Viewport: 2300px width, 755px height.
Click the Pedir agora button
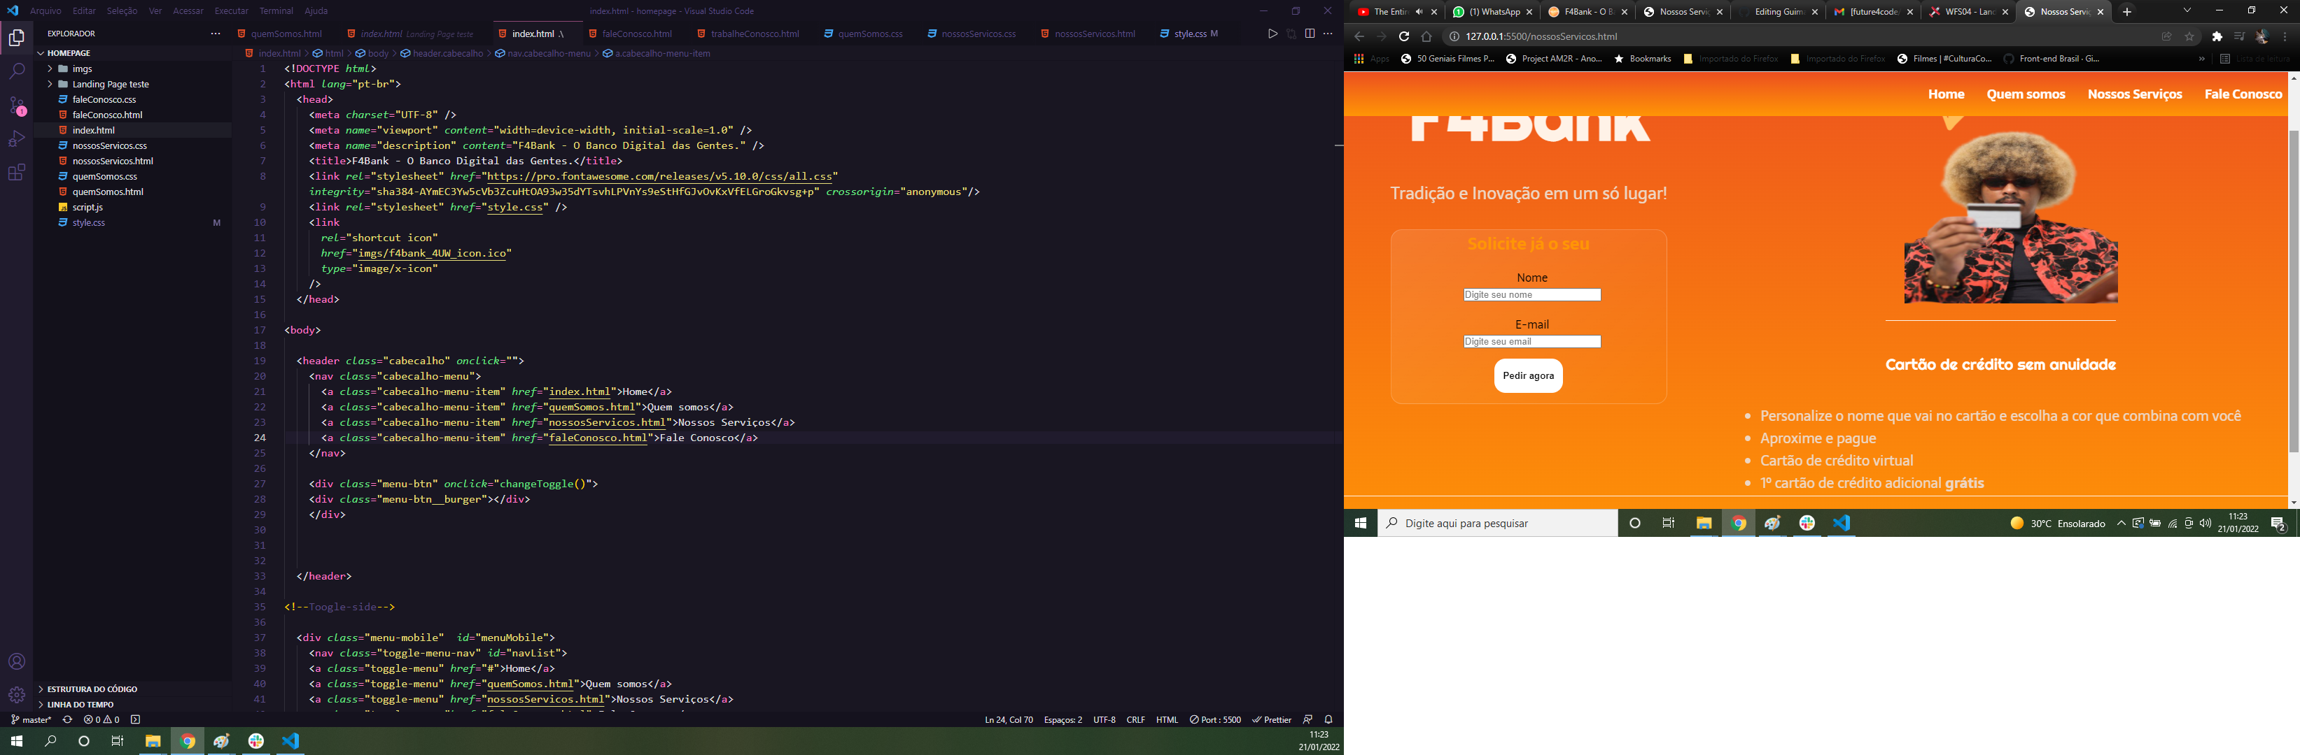coord(1528,375)
